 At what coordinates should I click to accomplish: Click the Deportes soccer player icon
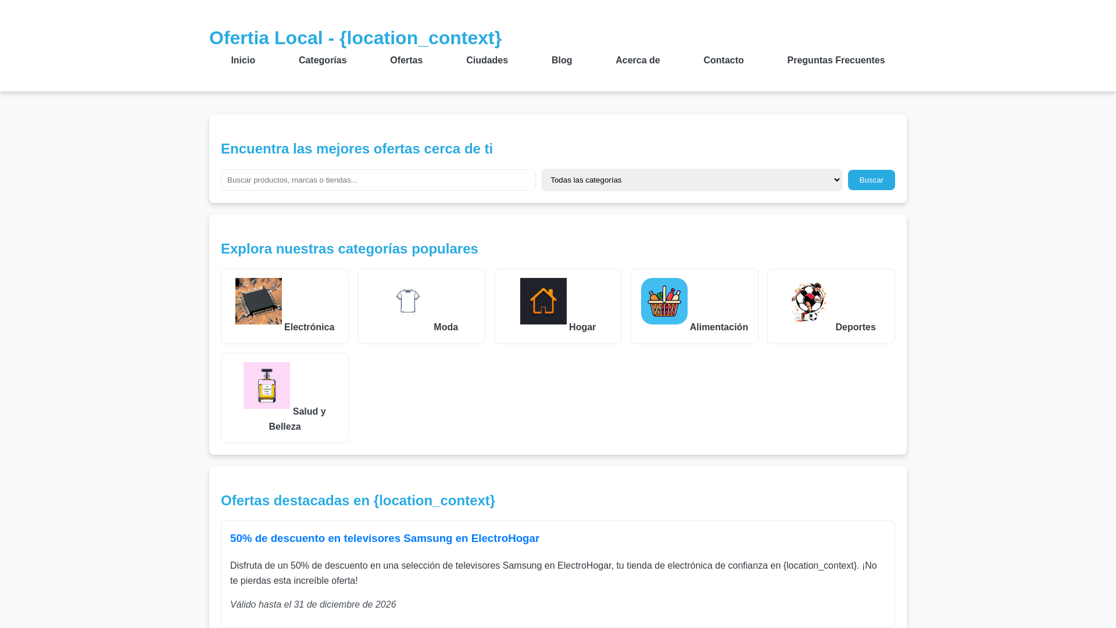pos(810,301)
